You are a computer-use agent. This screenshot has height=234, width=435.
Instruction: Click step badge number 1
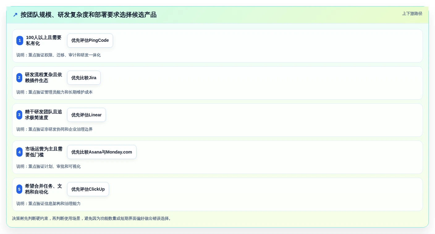click(x=20, y=41)
